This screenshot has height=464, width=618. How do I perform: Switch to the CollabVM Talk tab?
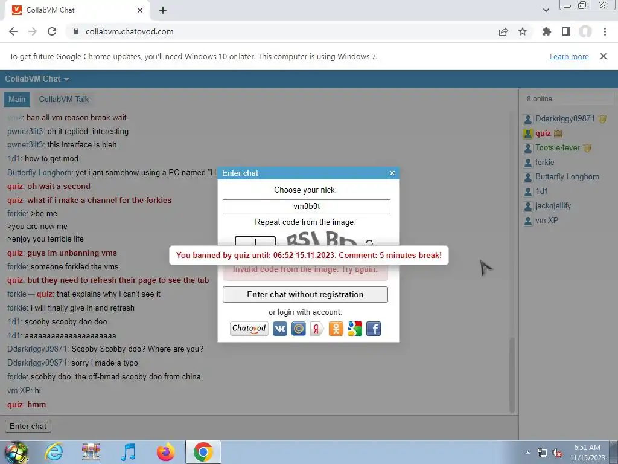coord(64,100)
